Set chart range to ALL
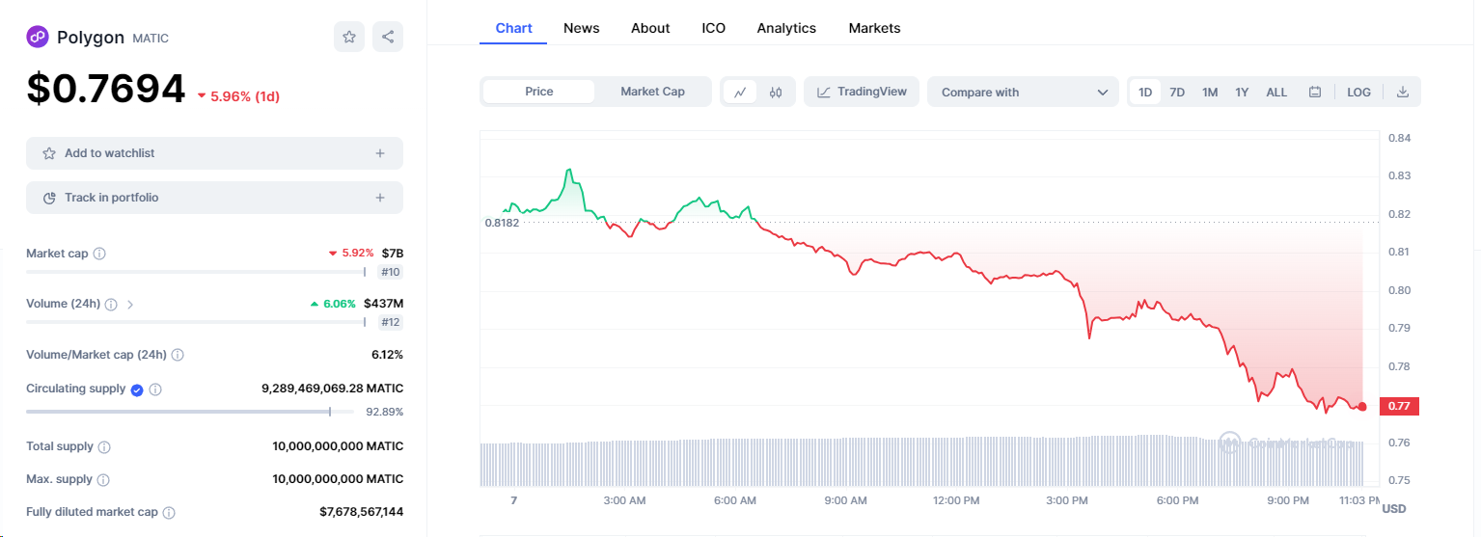 [1276, 93]
